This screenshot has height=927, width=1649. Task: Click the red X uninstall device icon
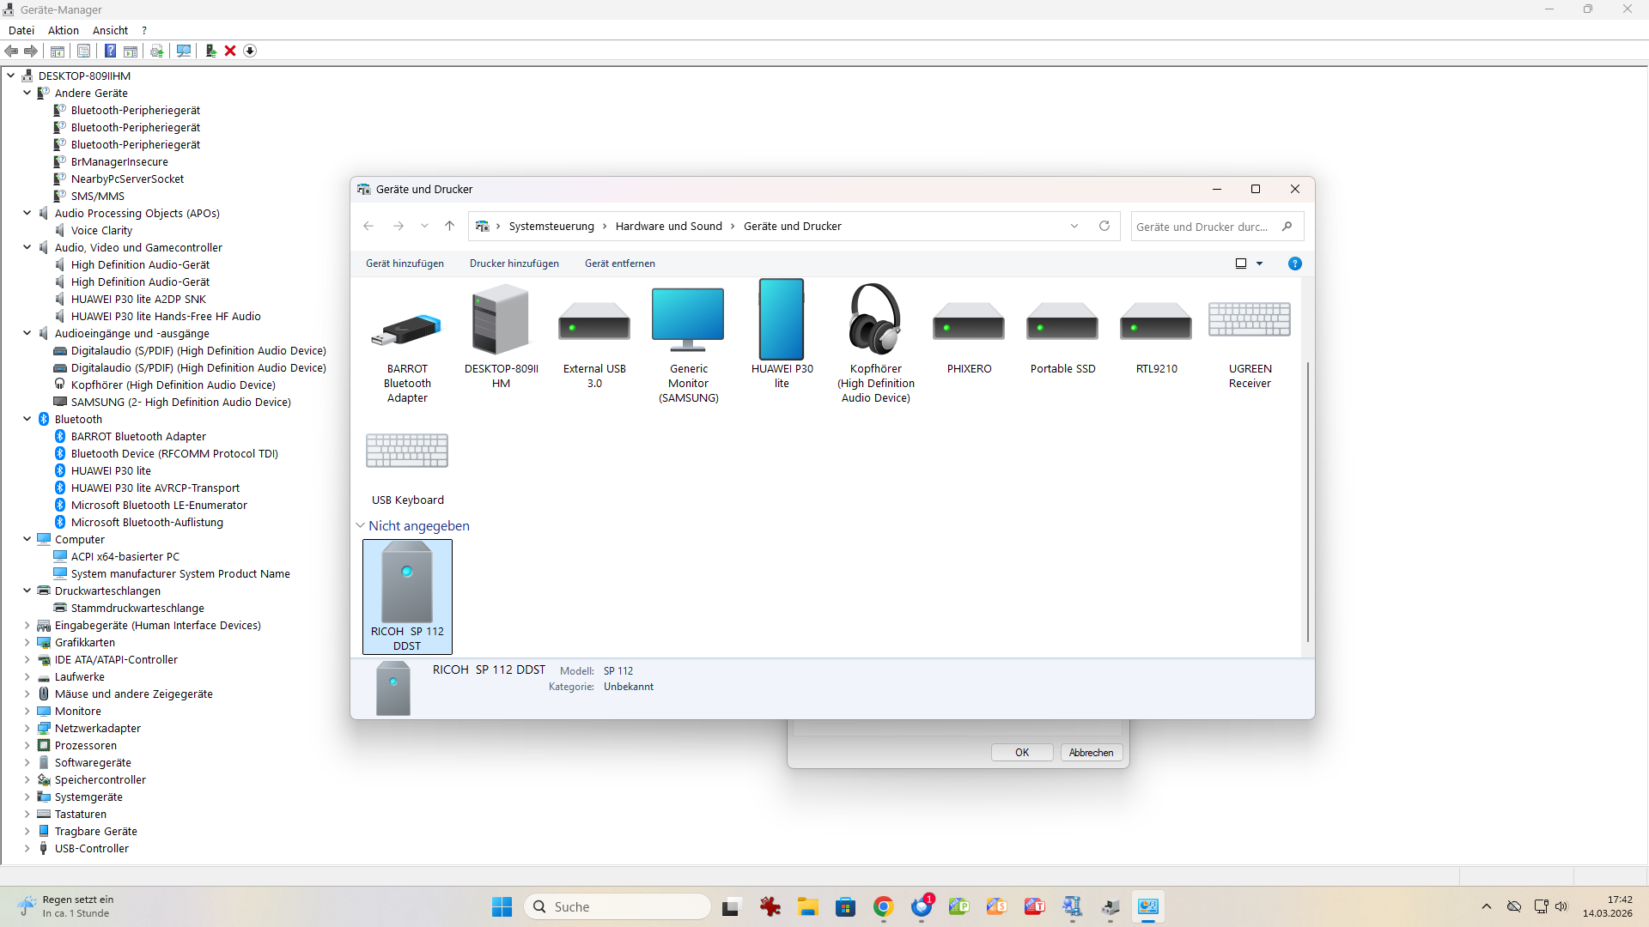(230, 51)
